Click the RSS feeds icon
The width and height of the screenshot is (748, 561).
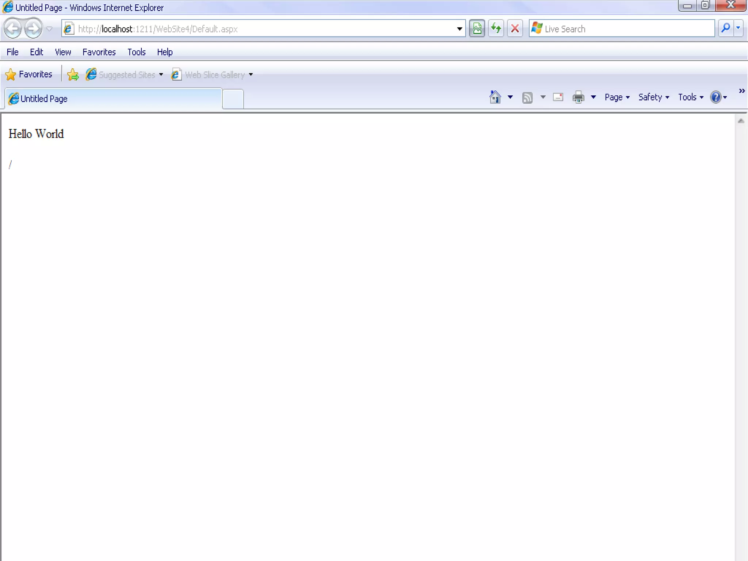527,98
